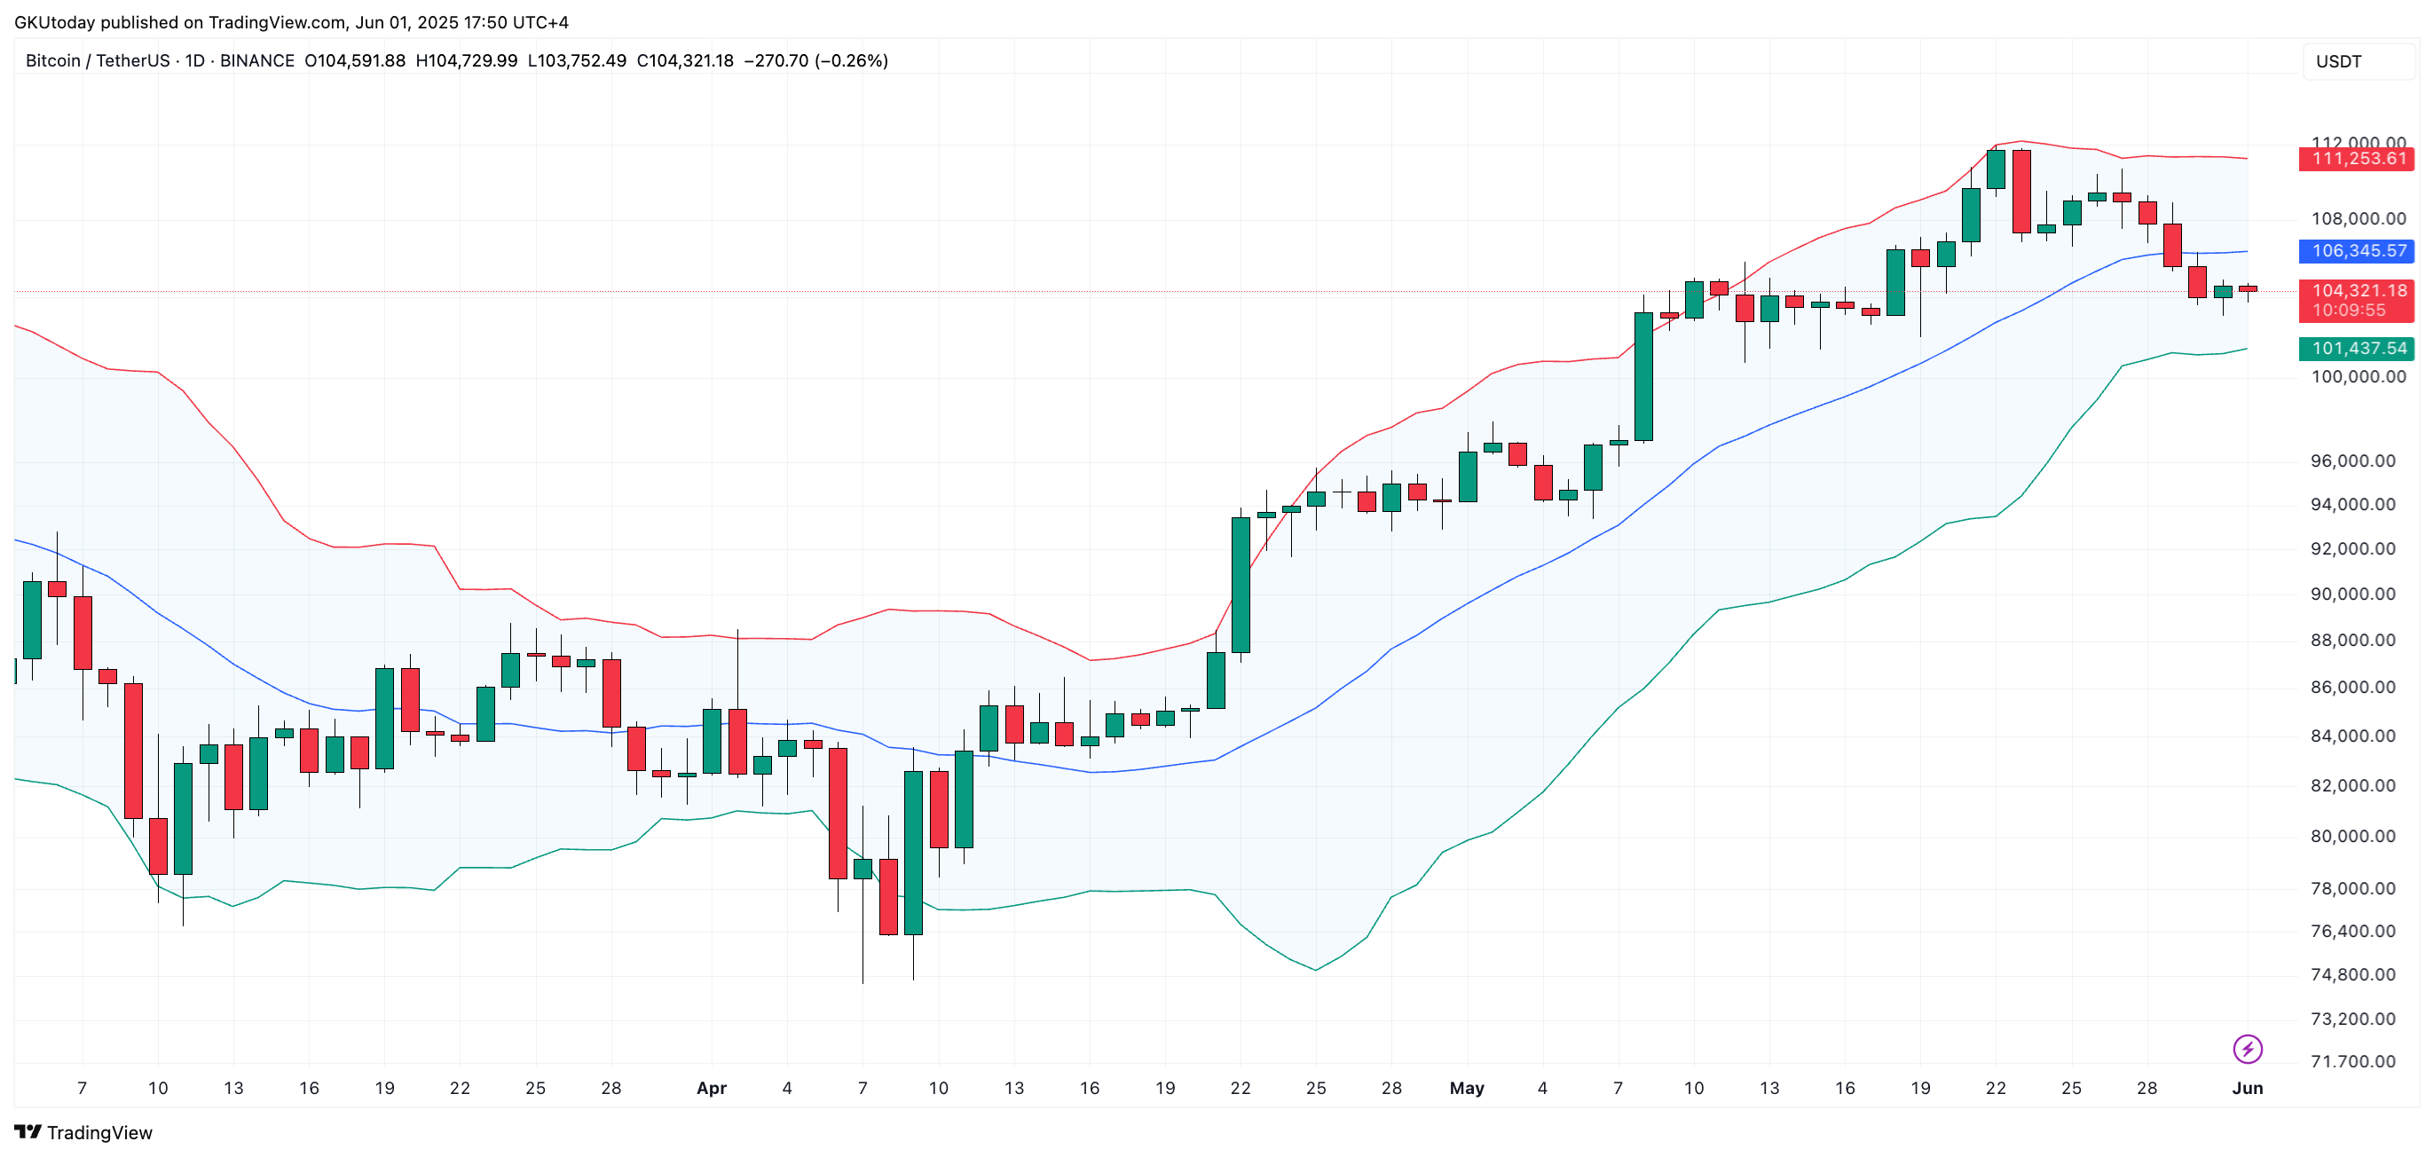Click the Apr marker on time axis
The width and height of the screenshot is (2434, 1157).
pyautogui.click(x=711, y=1088)
